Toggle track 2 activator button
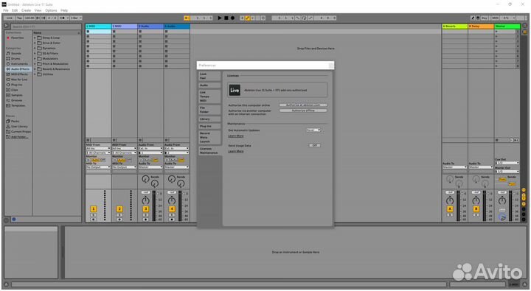 pyautogui.click(x=119, y=208)
